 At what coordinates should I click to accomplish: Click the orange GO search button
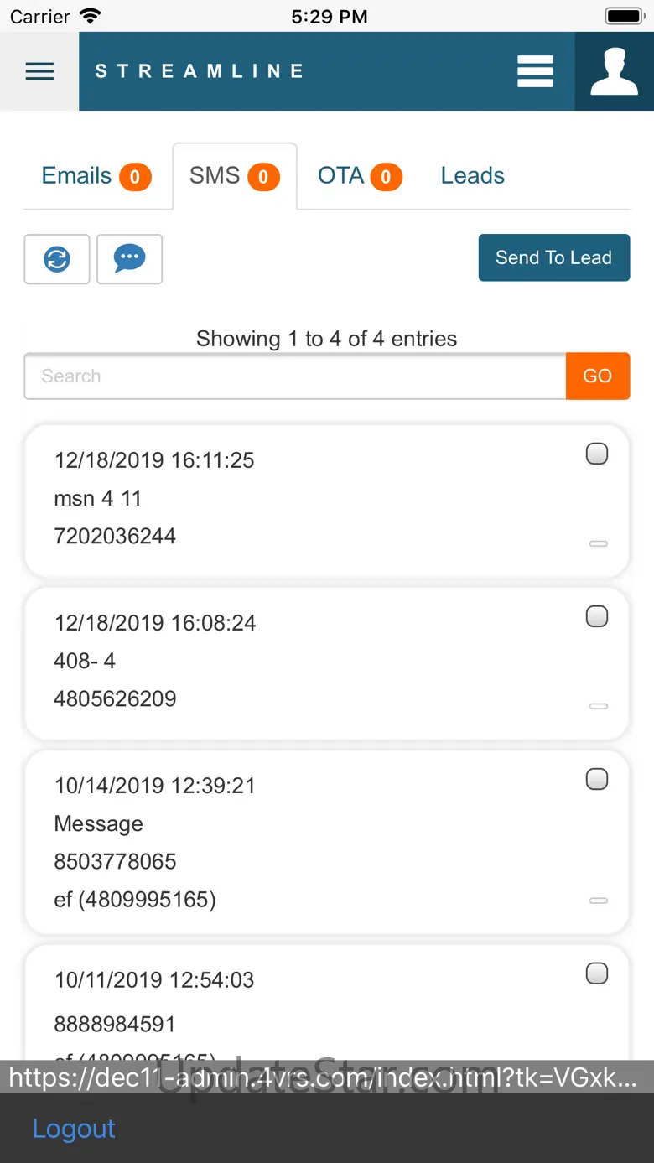coord(597,376)
